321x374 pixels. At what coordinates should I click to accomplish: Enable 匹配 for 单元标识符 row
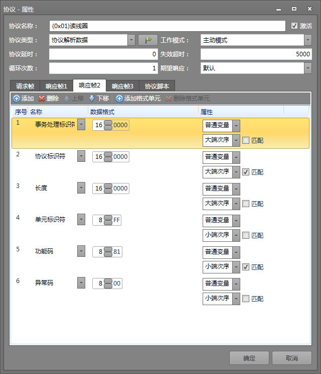tap(246, 235)
